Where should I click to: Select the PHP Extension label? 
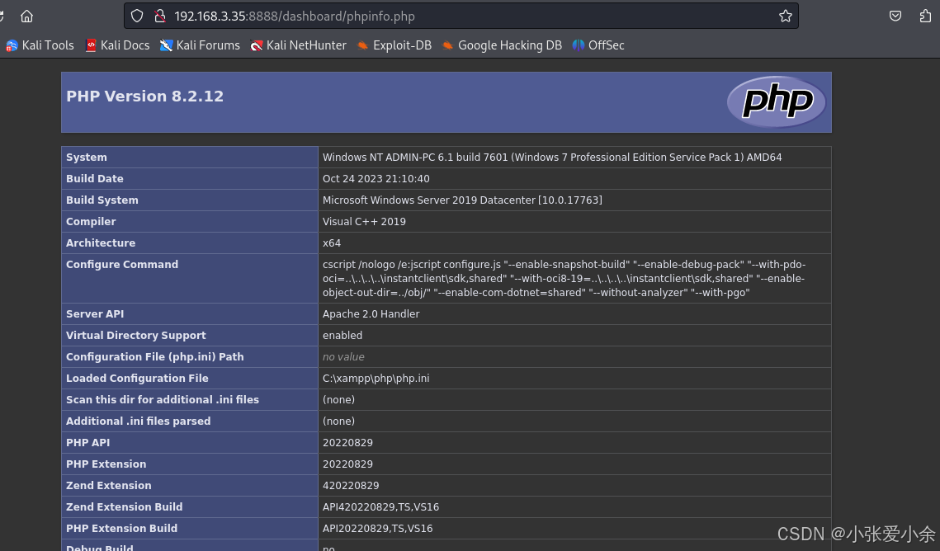tap(106, 464)
